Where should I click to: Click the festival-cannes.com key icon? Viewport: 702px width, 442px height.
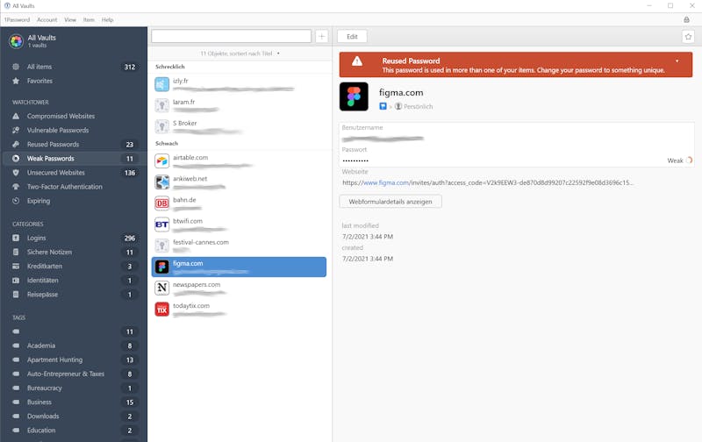(x=161, y=246)
